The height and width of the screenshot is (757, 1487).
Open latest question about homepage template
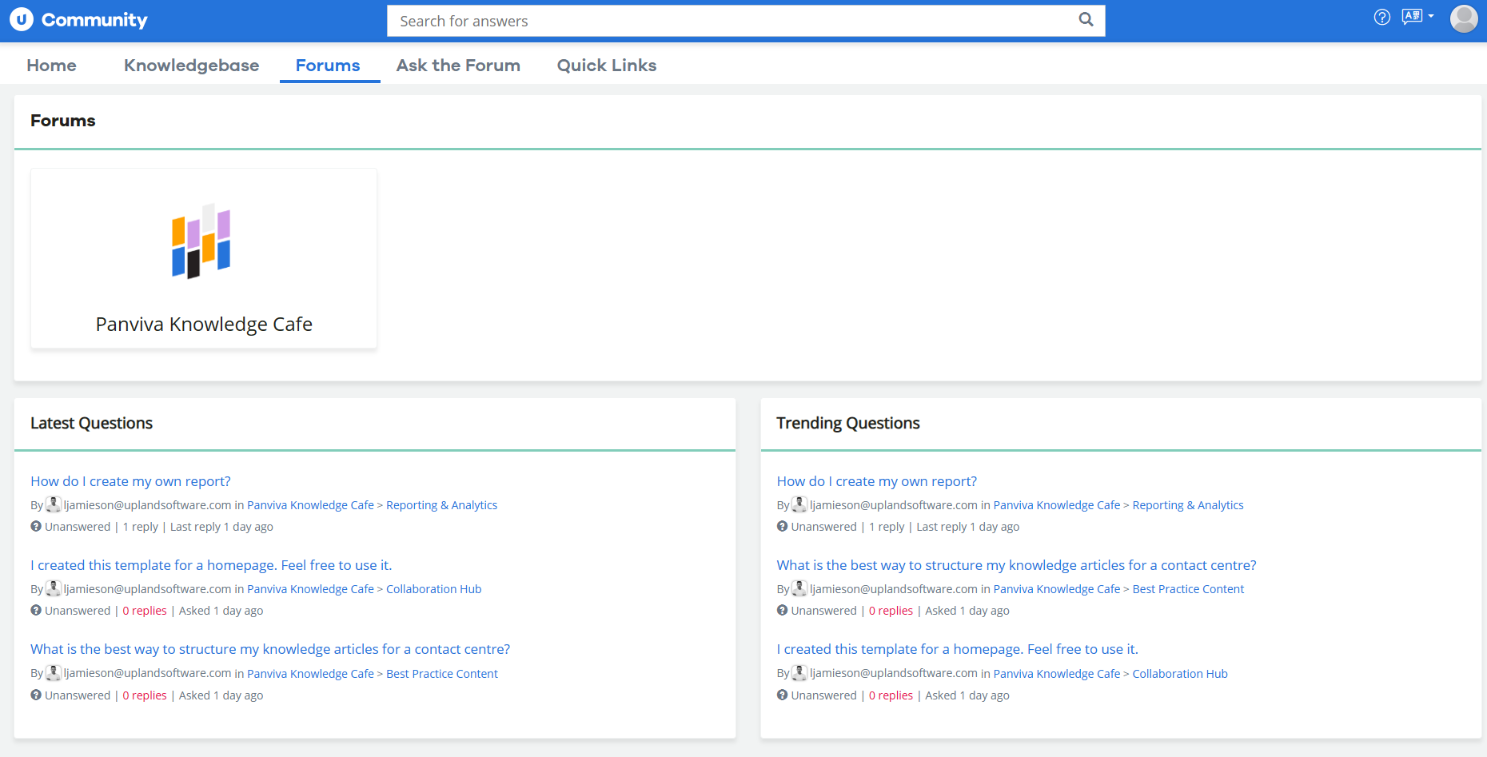[x=211, y=565]
